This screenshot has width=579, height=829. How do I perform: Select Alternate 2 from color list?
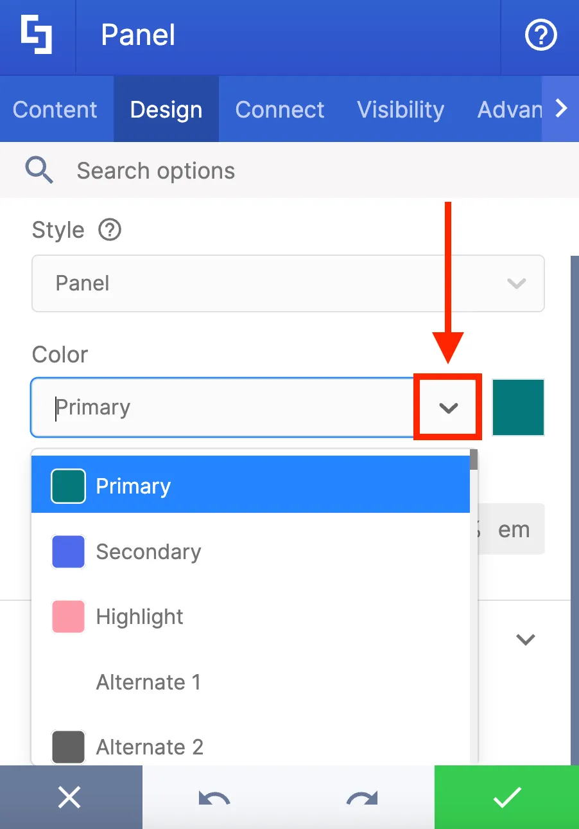coord(250,747)
